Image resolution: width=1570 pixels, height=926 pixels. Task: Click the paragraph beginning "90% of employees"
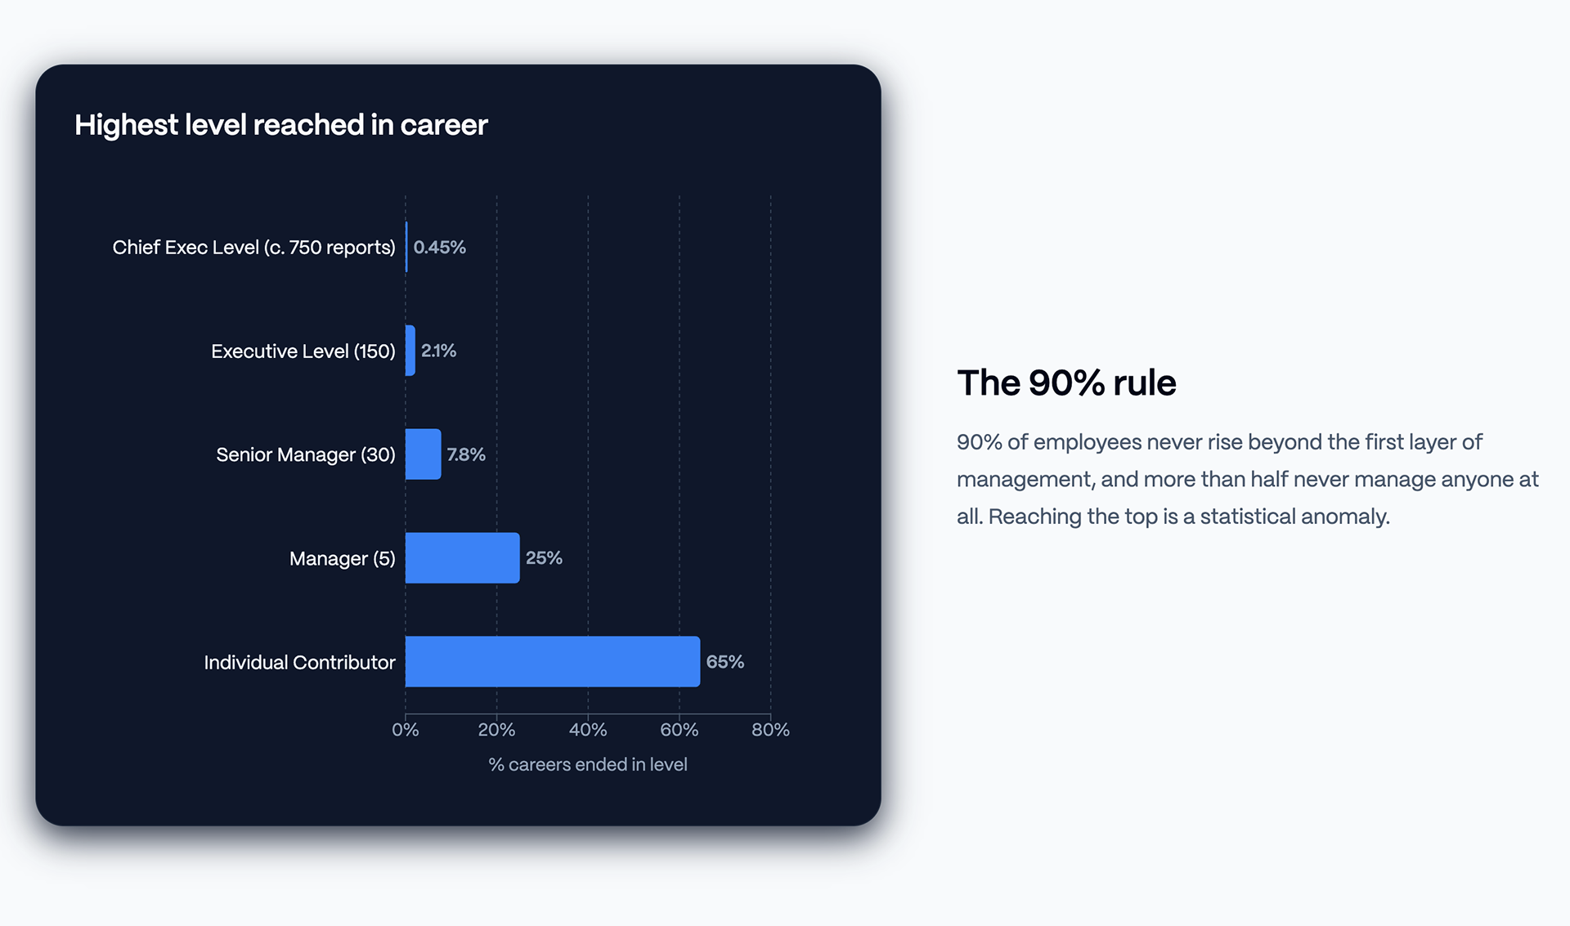[x=1247, y=479]
